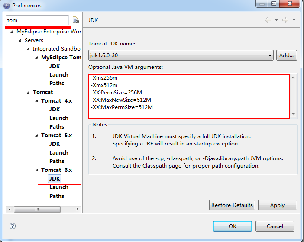The image size is (304, 242).
Task: Collapse the Tomcat parent node
Action: (x=28, y=92)
